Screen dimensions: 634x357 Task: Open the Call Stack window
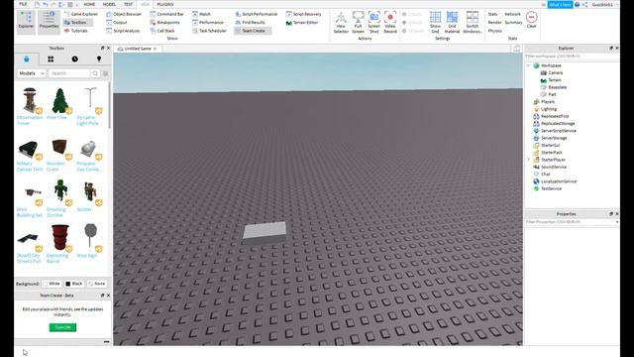coord(162,31)
